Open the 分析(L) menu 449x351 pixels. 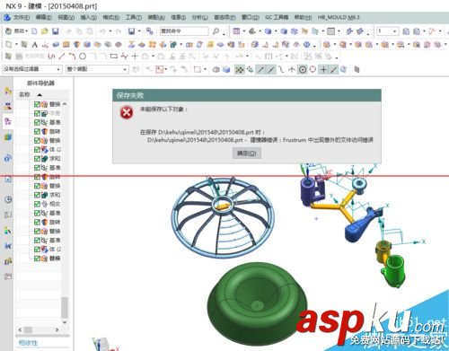pos(199,17)
